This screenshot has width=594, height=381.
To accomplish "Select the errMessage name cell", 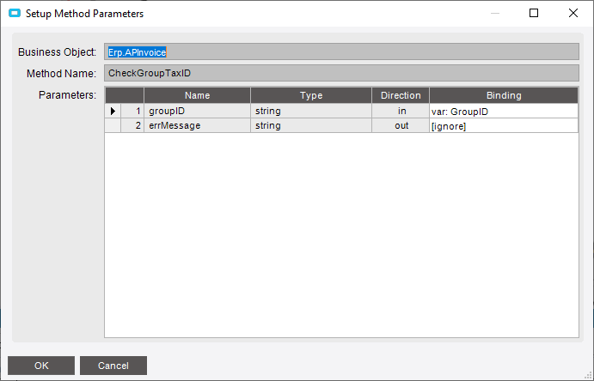I will click(x=198, y=125).
